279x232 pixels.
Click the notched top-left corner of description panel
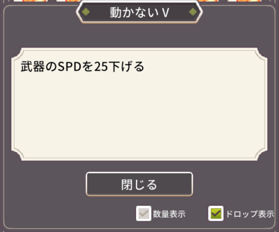tap(17, 54)
